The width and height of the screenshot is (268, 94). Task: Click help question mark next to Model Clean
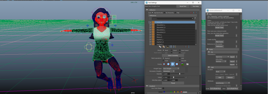[x=236, y=28]
